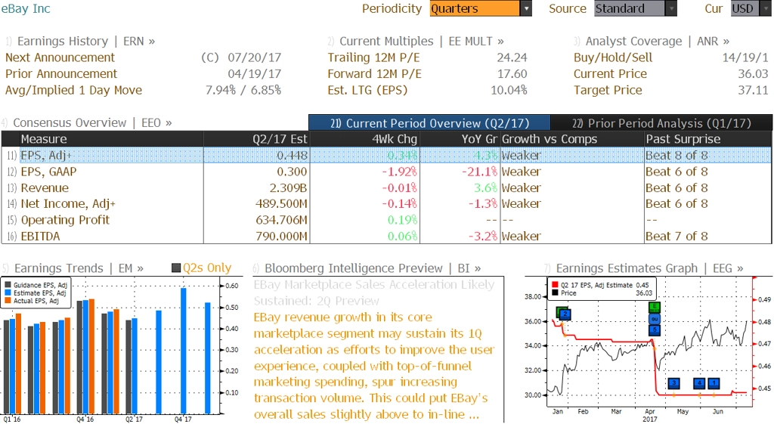This screenshot has height=424, width=774.
Task: Click the green E earnings marker in April
Action: (x=654, y=307)
